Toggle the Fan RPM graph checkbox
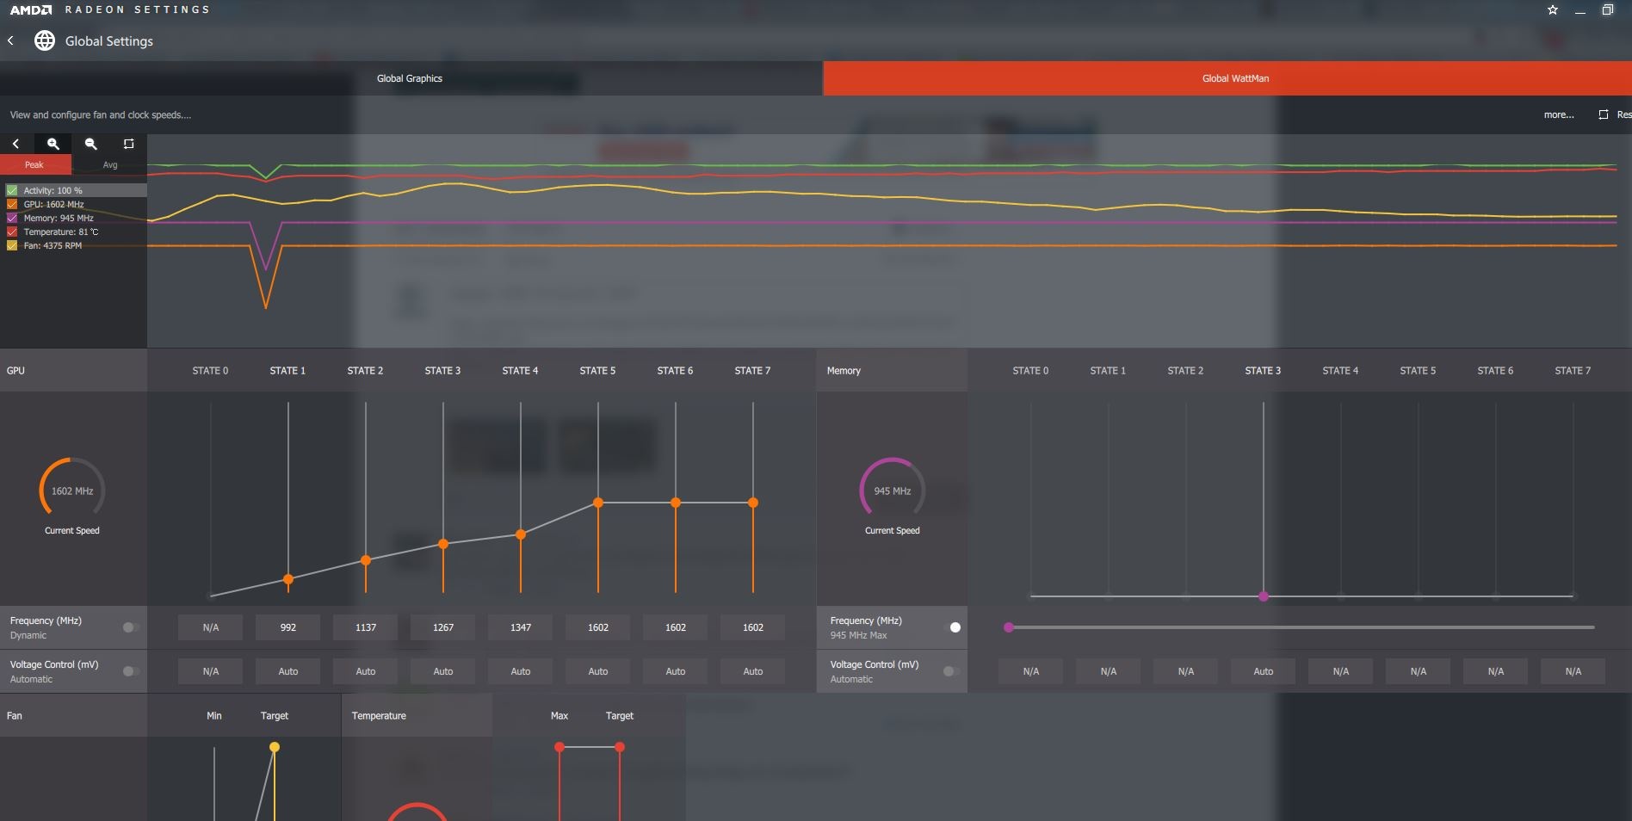Screen dimensions: 1632x821 point(12,245)
